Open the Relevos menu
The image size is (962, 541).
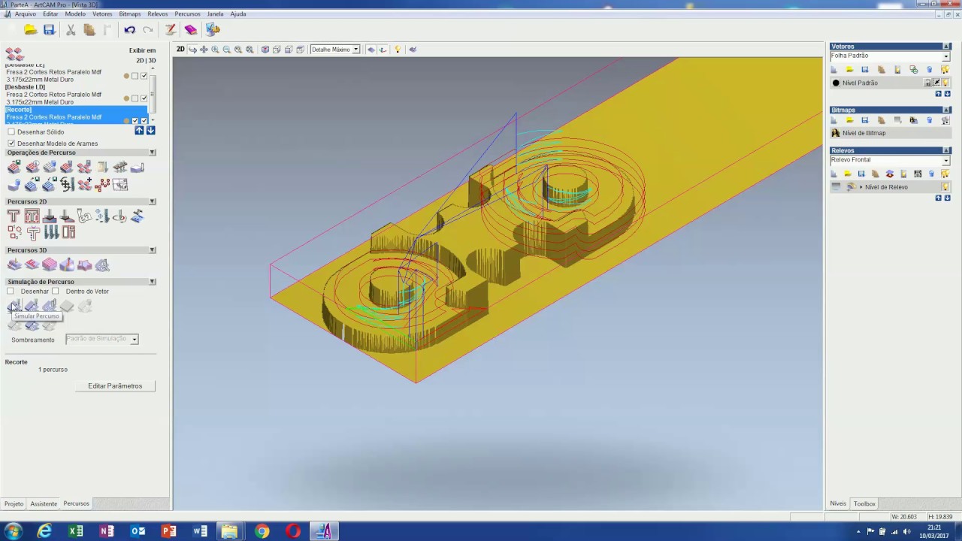pyautogui.click(x=158, y=14)
